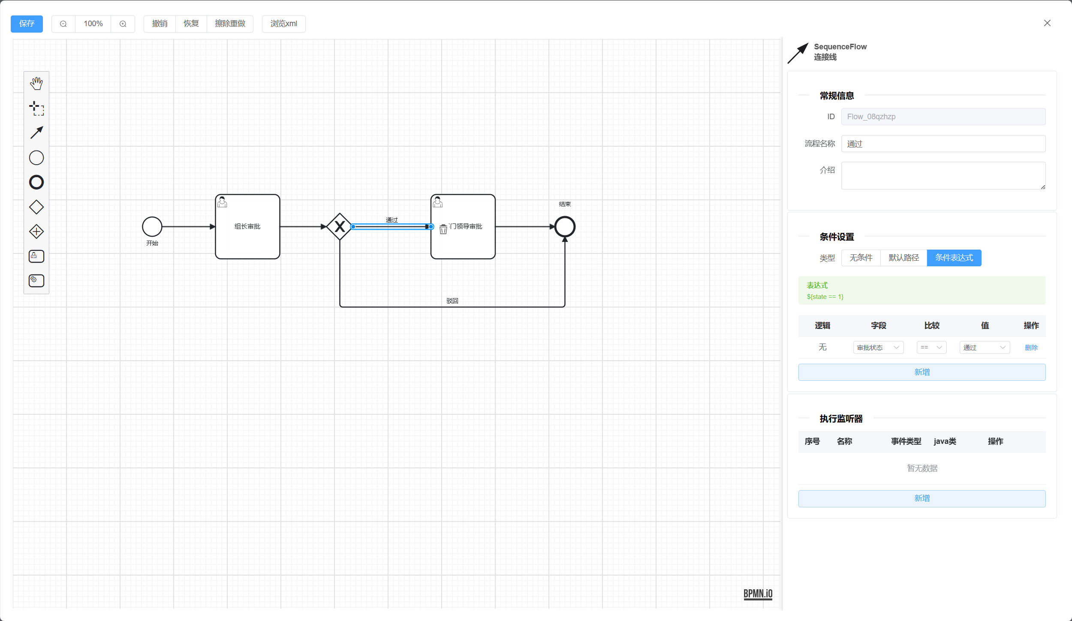The width and height of the screenshot is (1072, 621).
Task: Add an exclusive gateway diamond
Action: click(36, 207)
